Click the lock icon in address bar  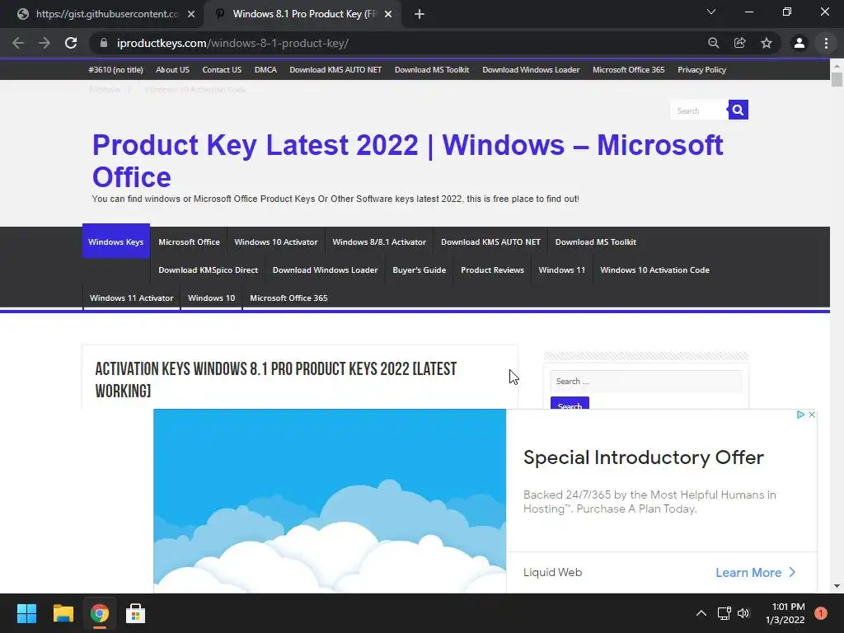[104, 43]
